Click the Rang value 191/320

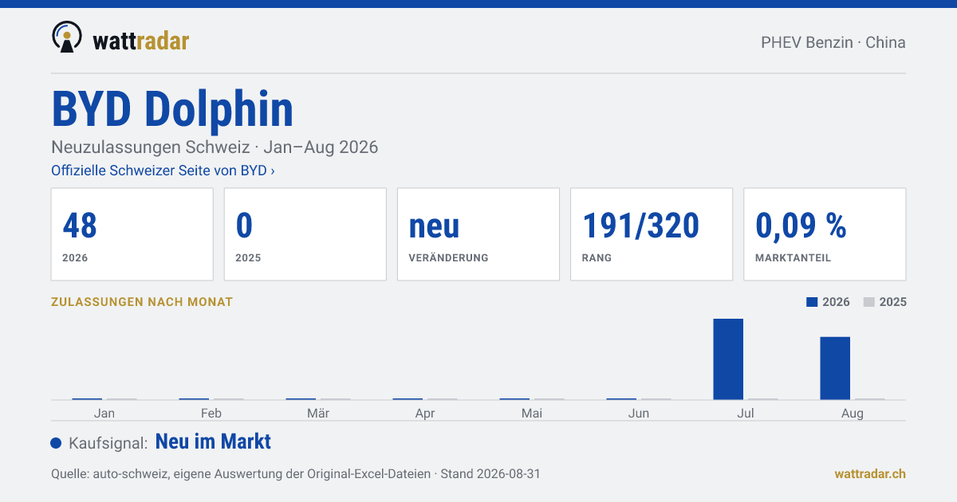(641, 226)
